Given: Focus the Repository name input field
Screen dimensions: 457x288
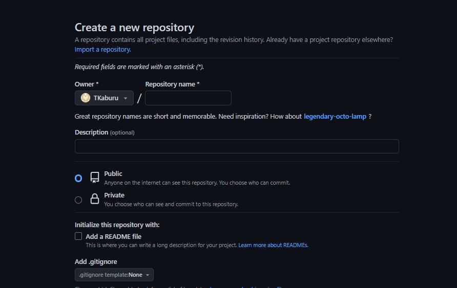Looking at the screenshot, I should [x=188, y=98].
